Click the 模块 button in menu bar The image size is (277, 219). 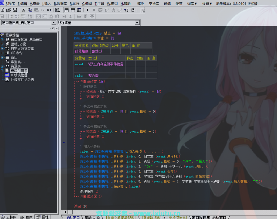tap(140, 4)
